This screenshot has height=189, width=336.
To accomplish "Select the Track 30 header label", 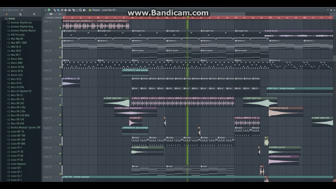I will coord(48,166).
